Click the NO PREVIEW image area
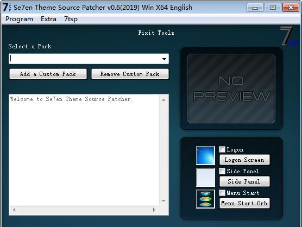This screenshot has width=302, height=227. (231, 89)
